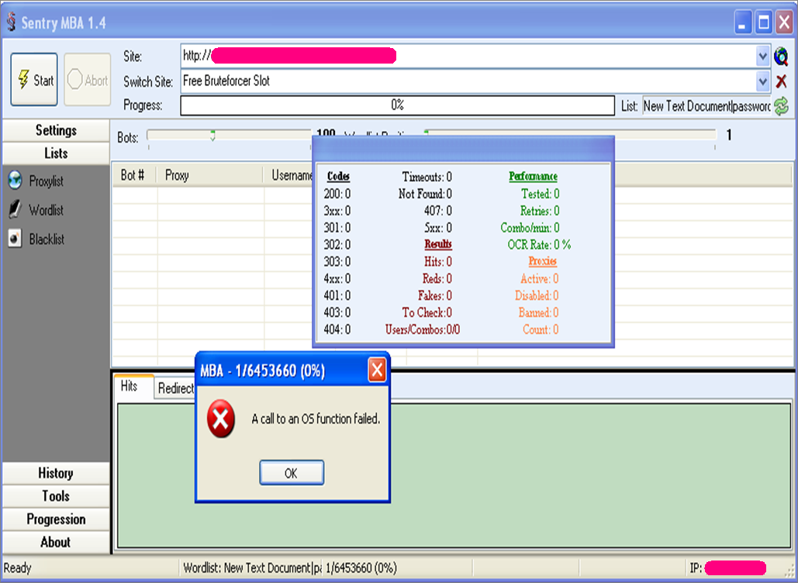Click the 'Not Found: 0' stat
Screen dimensions: 798x583
[425, 193]
